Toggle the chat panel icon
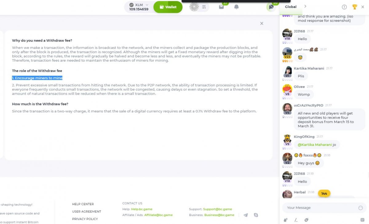This screenshot has width=369, height=224. tap(271, 7)
